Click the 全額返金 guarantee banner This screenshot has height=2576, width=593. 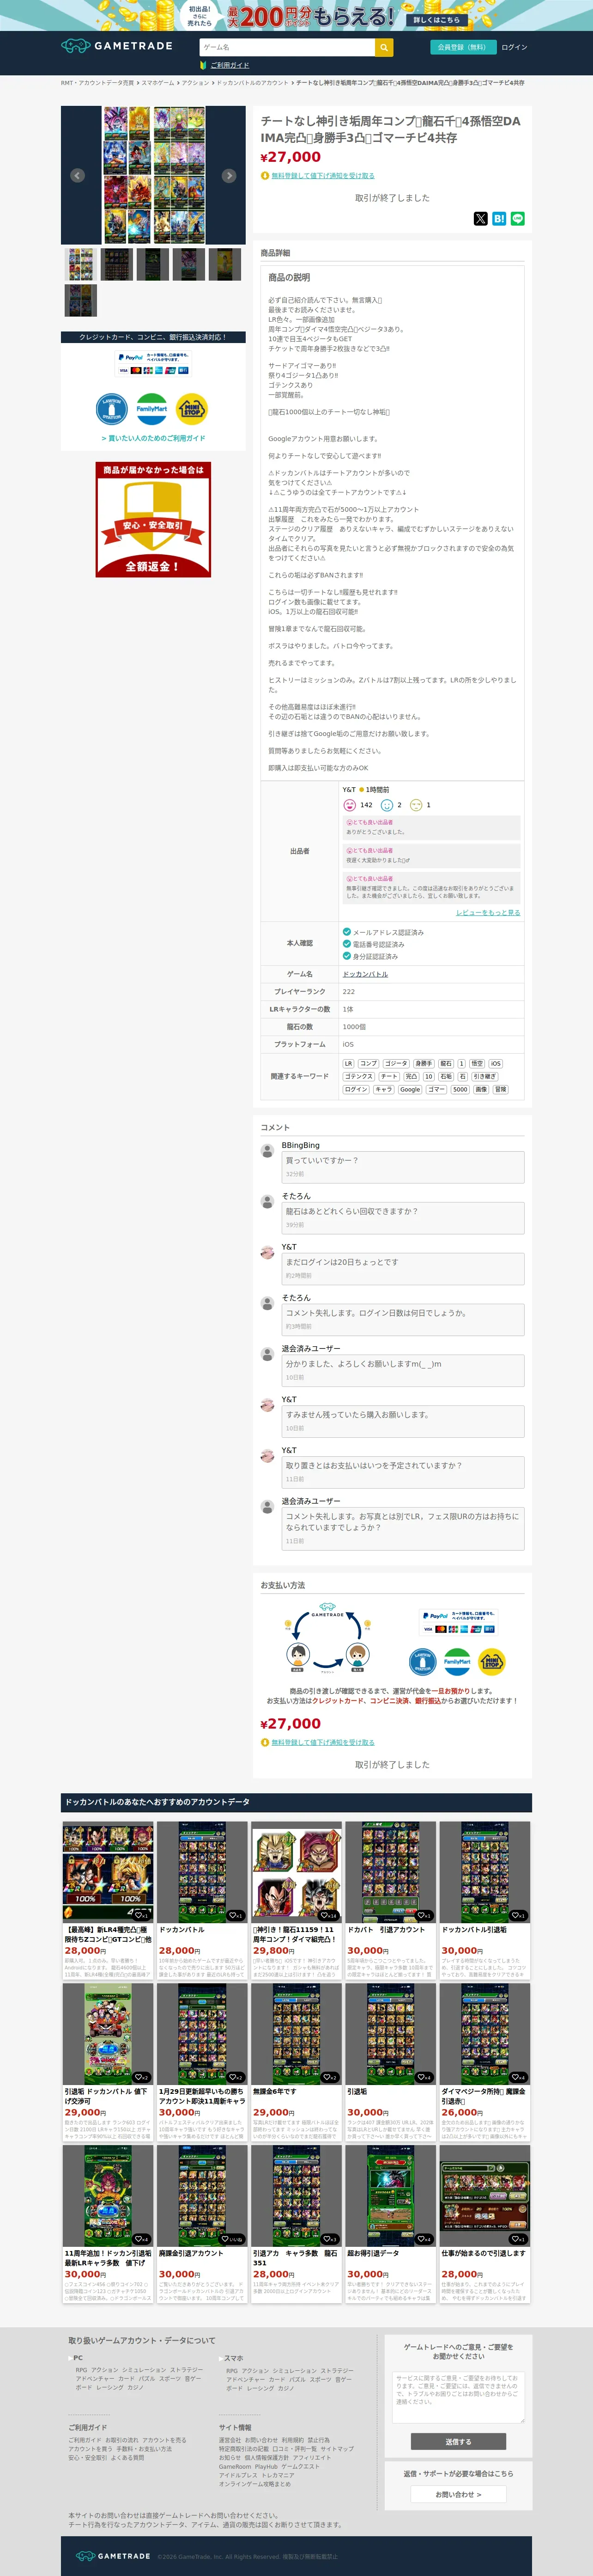point(153,519)
